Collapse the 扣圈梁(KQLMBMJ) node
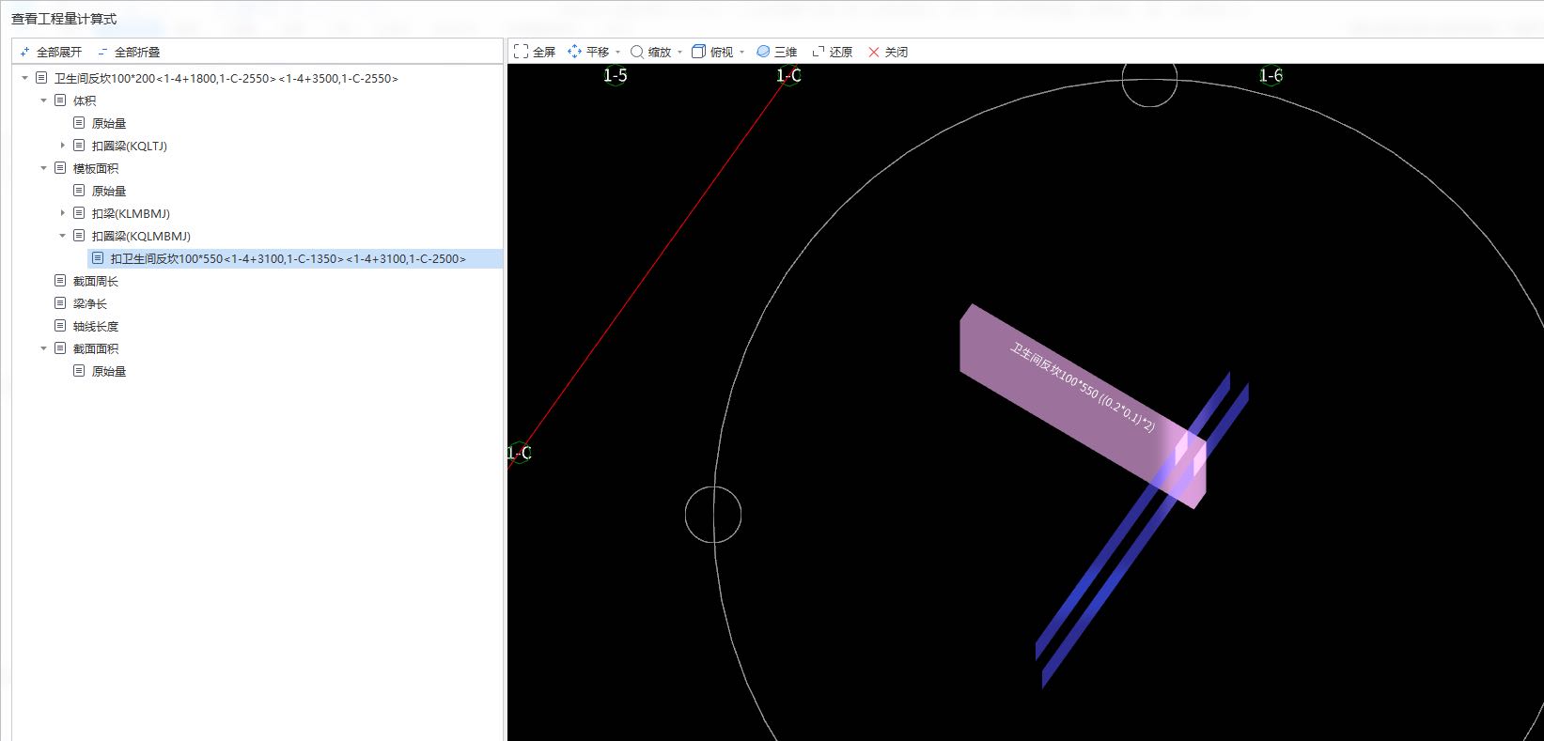 [x=63, y=236]
